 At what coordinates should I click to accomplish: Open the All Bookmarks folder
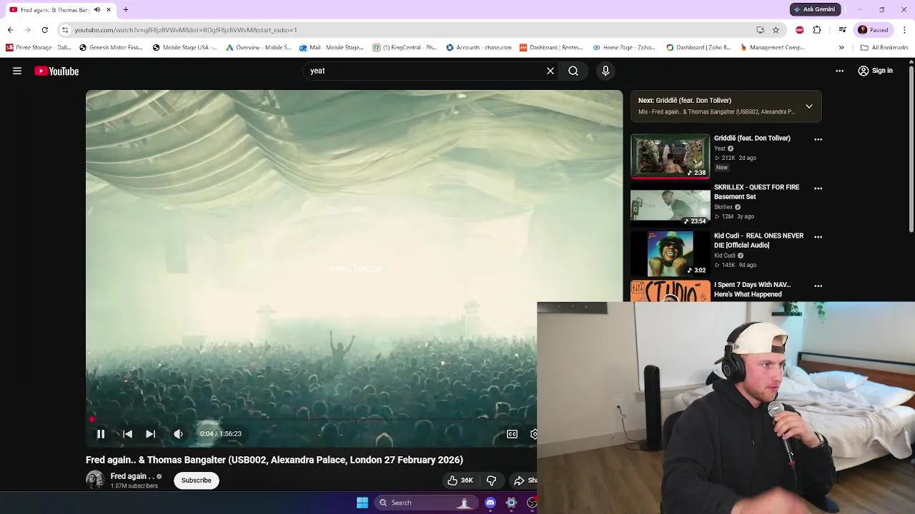tap(884, 48)
